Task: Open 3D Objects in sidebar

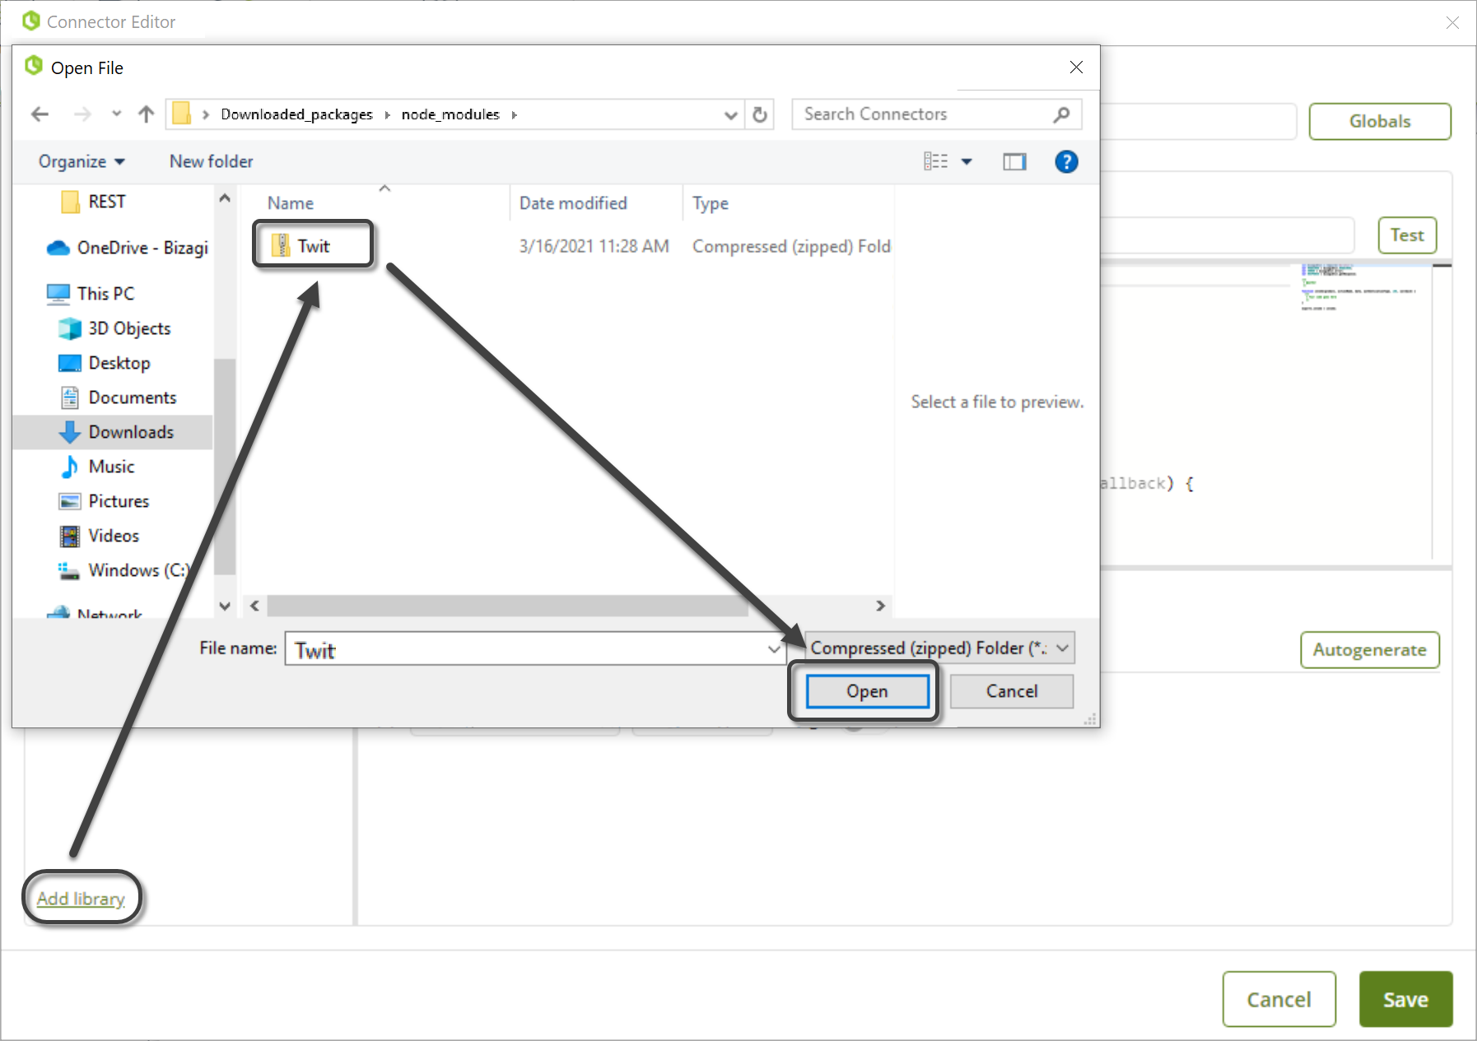Action: point(115,328)
